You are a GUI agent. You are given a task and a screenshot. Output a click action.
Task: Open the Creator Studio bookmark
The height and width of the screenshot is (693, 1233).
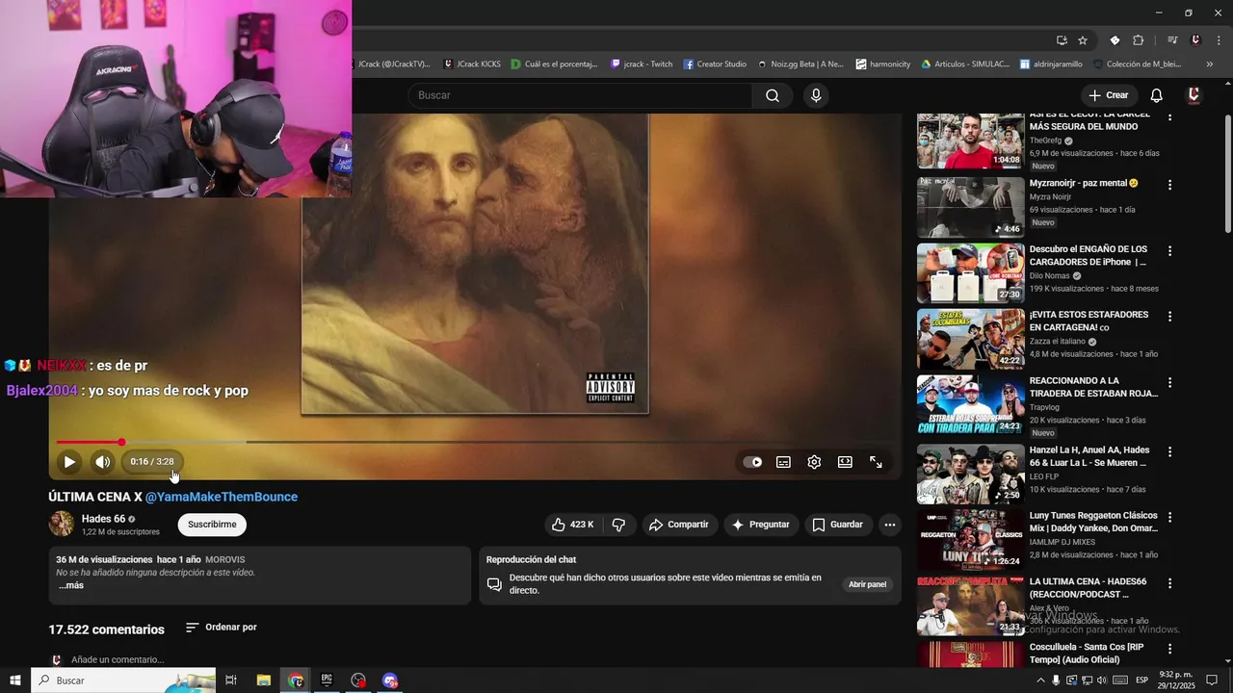point(715,64)
